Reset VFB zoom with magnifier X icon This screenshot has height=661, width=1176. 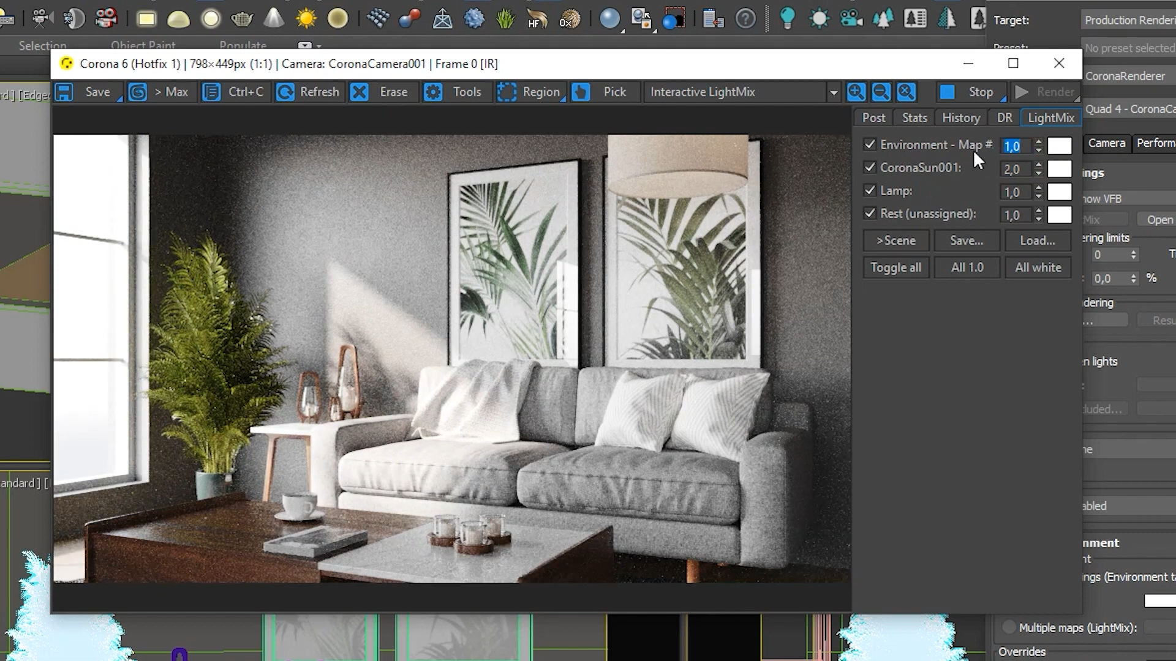pyautogui.click(x=907, y=92)
